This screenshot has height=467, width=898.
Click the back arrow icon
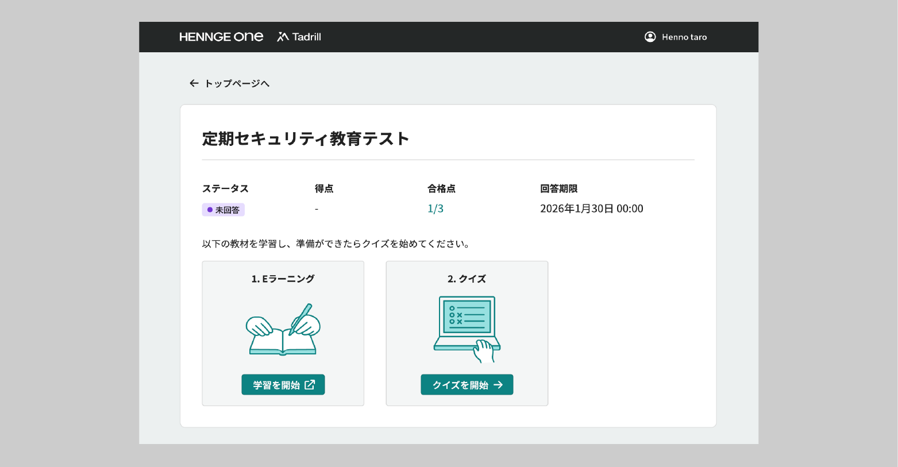coord(194,83)
